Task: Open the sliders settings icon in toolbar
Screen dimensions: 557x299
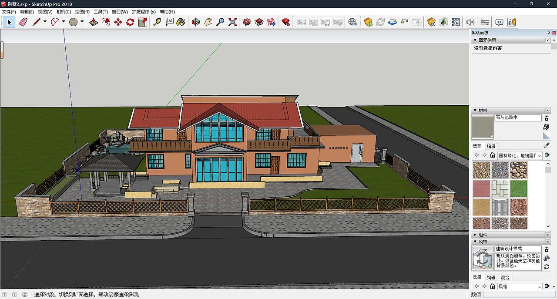Action: [485, 22]
